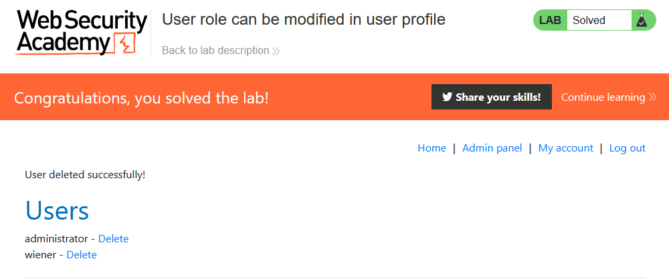Delete the administrator user
This screenshot has height=279, width=669.
113,239
